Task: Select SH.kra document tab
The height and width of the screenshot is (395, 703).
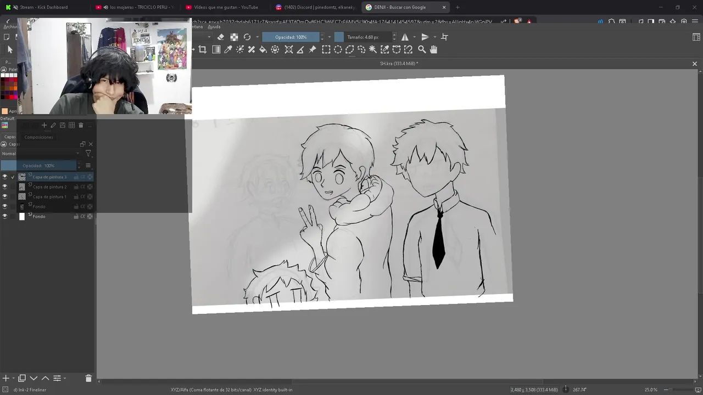Action: (x=399, y=64)
